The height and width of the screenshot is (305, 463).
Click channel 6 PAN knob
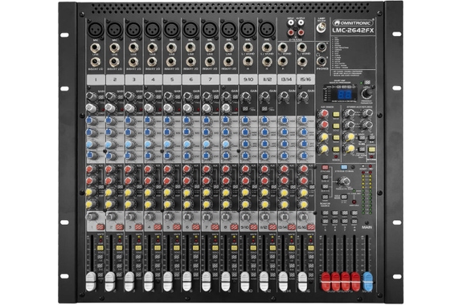pyautogui.click(x=187, y=217)
